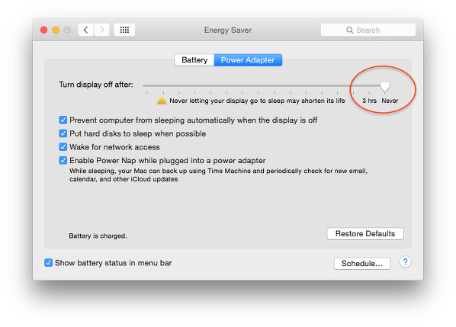Click the Energy Saver window title
The width and height of the screenshot is (456, 327).
point(228,30)
